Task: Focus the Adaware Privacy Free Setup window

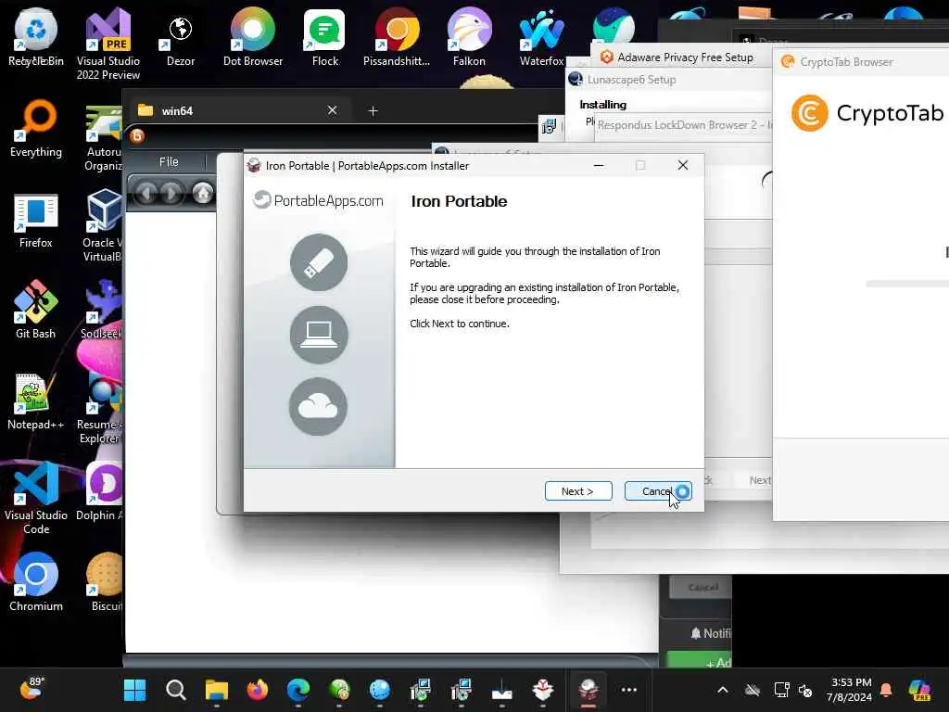Action: pyautogui.click(x=685, y=57)
